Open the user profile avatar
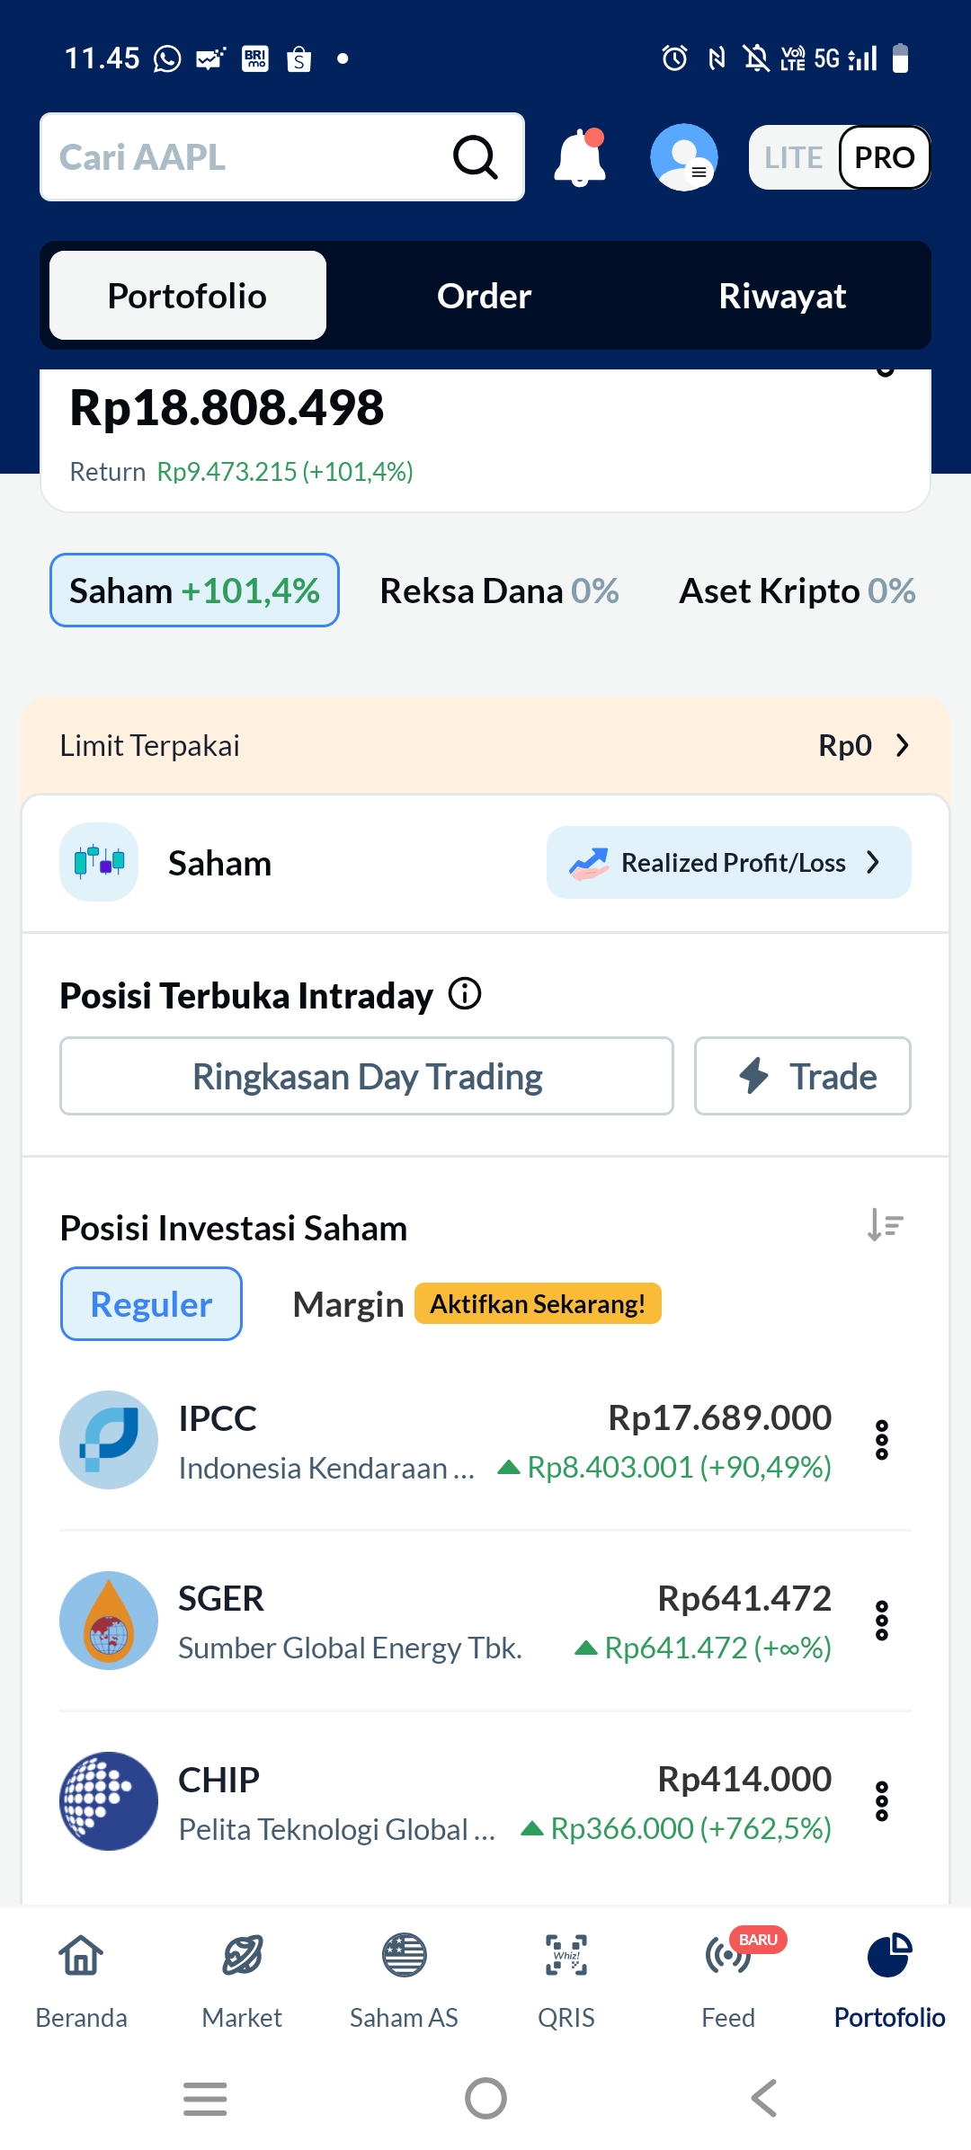 pyautogui.click(x=683, y=157)
